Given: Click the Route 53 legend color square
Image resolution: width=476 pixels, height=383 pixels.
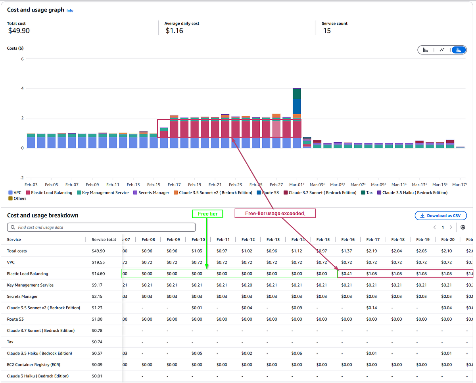Looking at the screenshot, I should coord(259,193).
